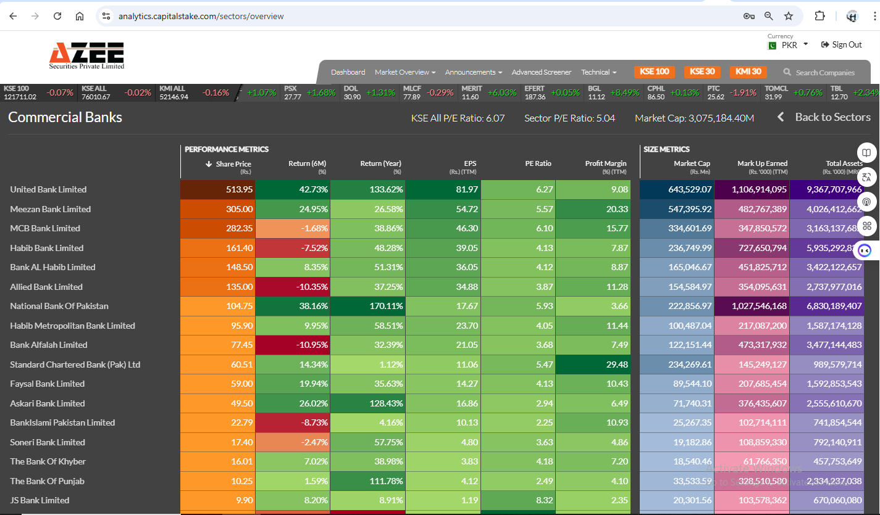Image resolution: width=880 pixels, height=515 pixels.
Task: Click the browser address bar URL
Action: 201,16
